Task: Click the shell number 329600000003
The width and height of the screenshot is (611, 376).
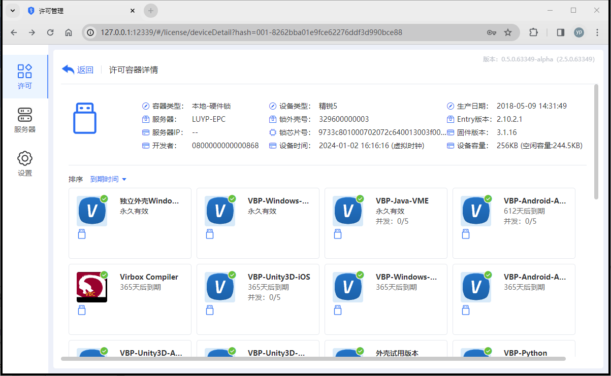Action: pyautogui.click(x=344, y=119)
